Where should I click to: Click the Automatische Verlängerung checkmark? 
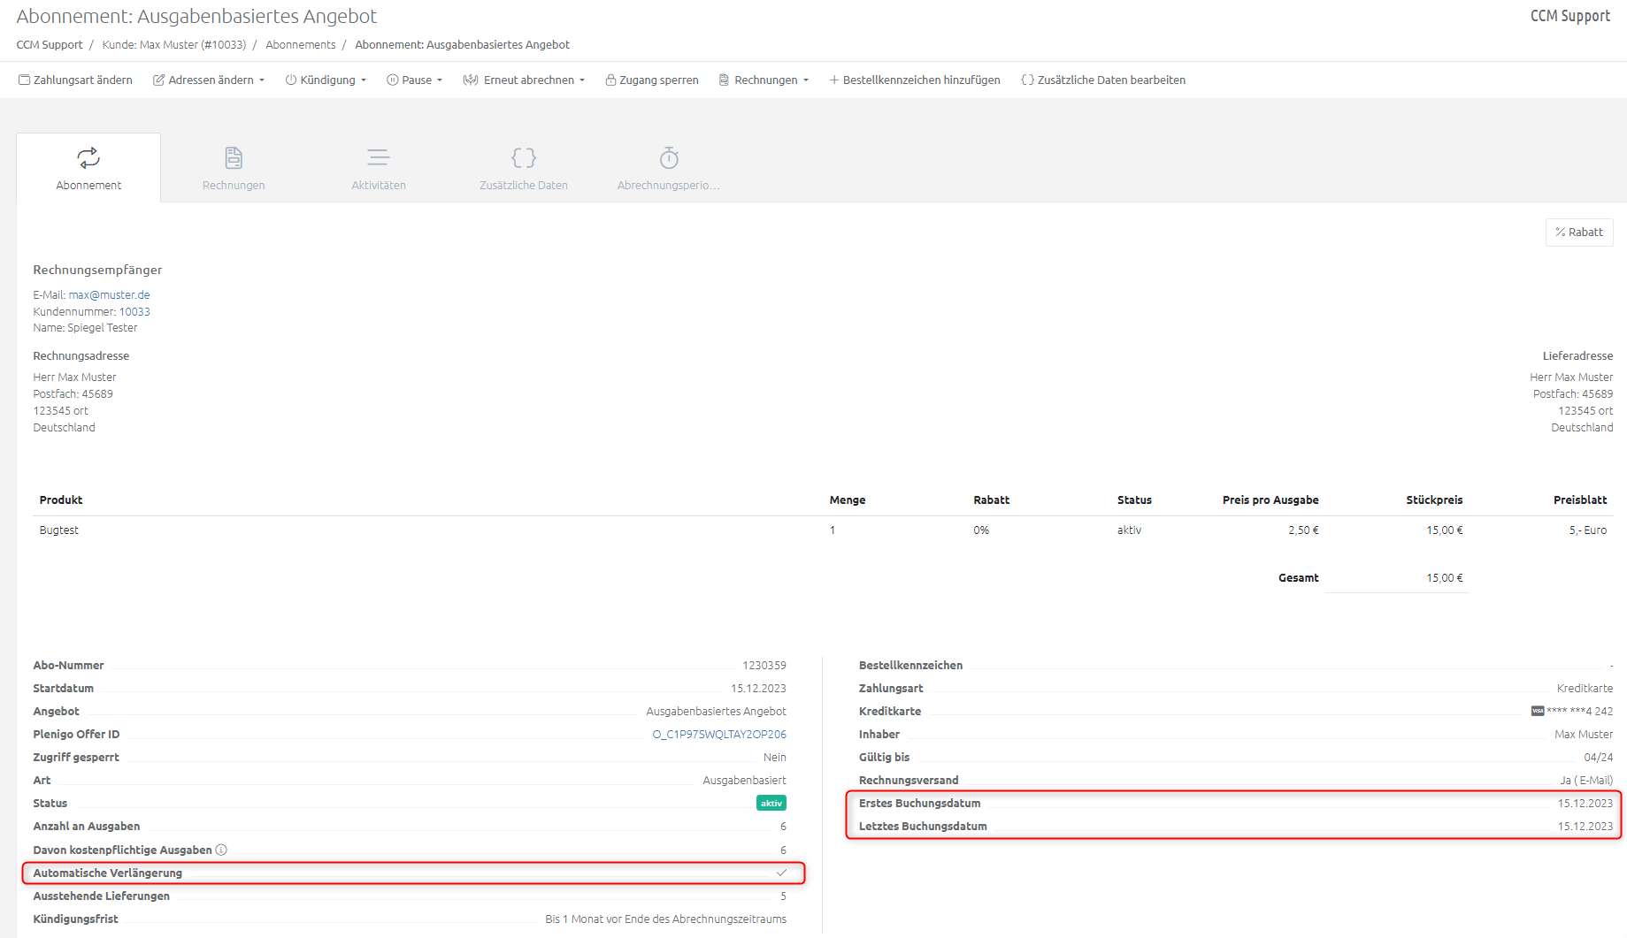[x=781, y=873]
